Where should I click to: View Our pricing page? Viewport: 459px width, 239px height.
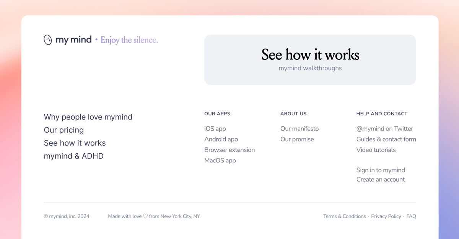[64, 130]
